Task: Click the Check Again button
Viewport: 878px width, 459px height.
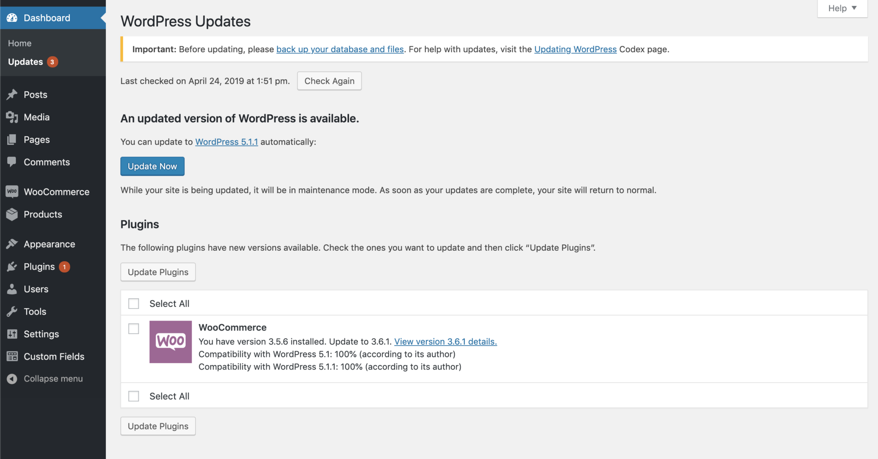Action: [x=329, y=81]
